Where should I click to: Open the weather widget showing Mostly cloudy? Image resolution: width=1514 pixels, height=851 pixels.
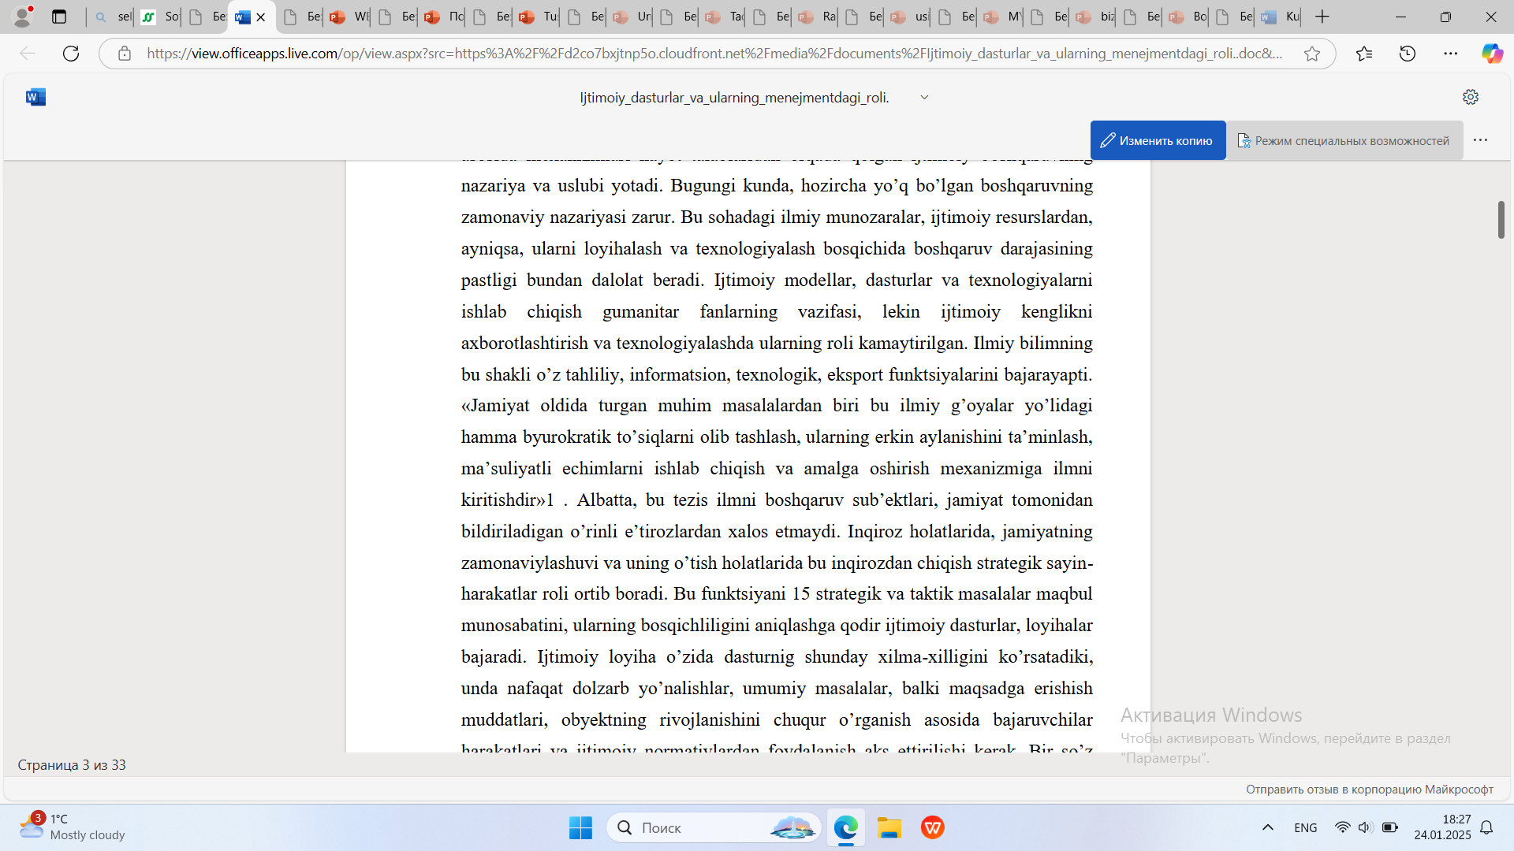pyautogui.click(x=72, y=827)
